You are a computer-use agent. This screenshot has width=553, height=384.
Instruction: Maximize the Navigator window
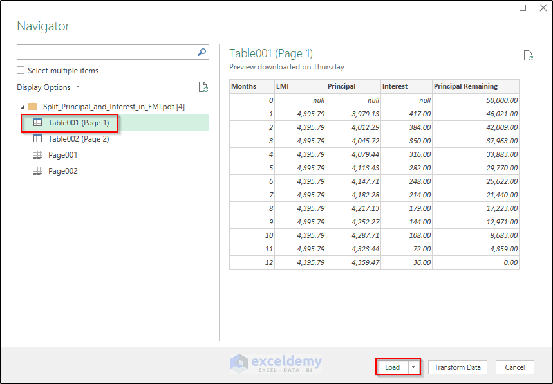pyautogui.click(x=523, y=8)
